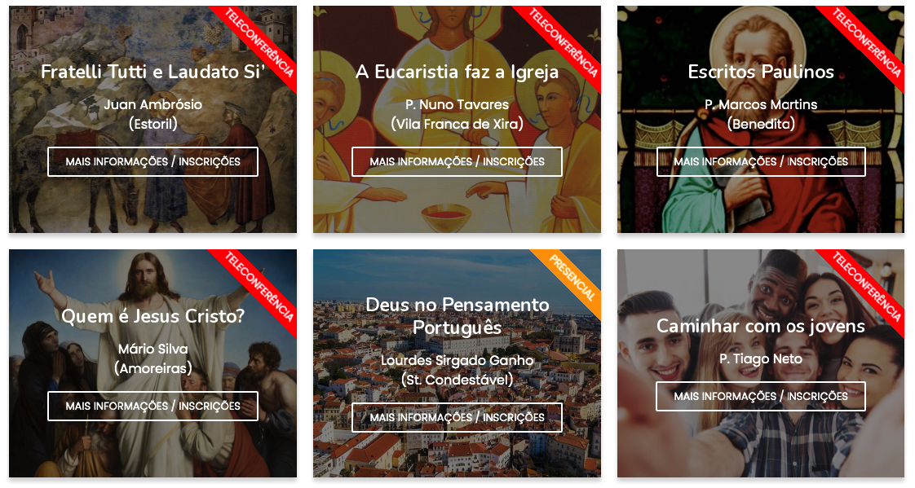The height and width of the screenshot is (488, 915).
Task: Open info button for Caminhar com os jovens
Action: tap(761, 397)
